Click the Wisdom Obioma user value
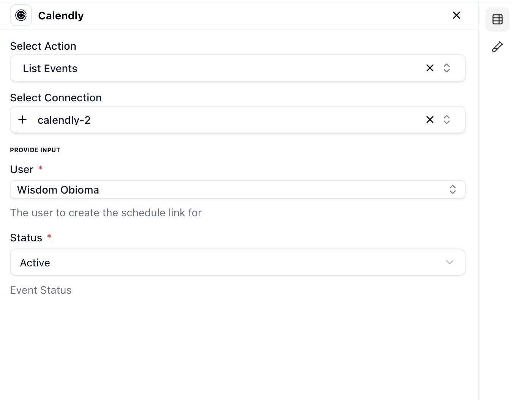 [x=58, y=189]
